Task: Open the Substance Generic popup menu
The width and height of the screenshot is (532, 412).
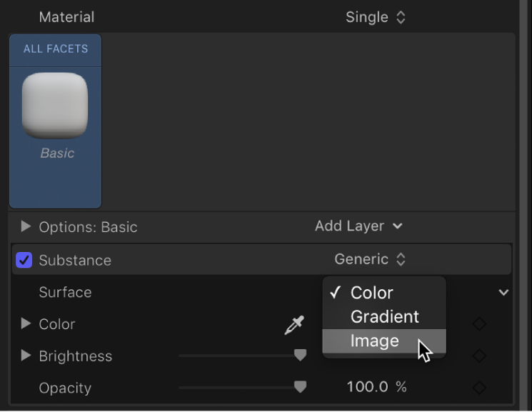Action: tap(369, 260)
